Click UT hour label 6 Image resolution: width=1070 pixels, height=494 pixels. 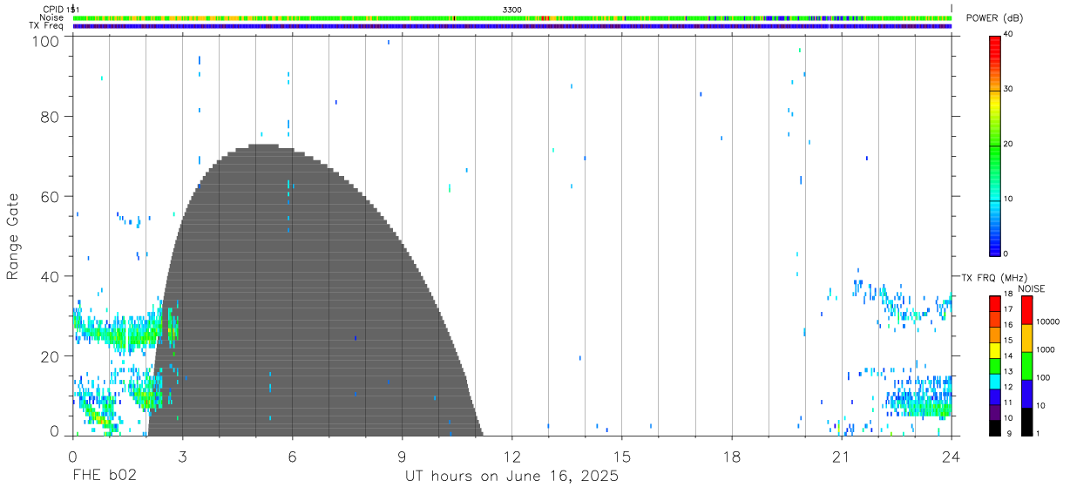click(x=292, y=455)
